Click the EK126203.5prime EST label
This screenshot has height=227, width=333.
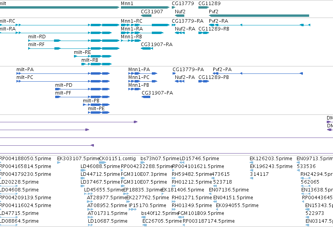coord(271,159)
